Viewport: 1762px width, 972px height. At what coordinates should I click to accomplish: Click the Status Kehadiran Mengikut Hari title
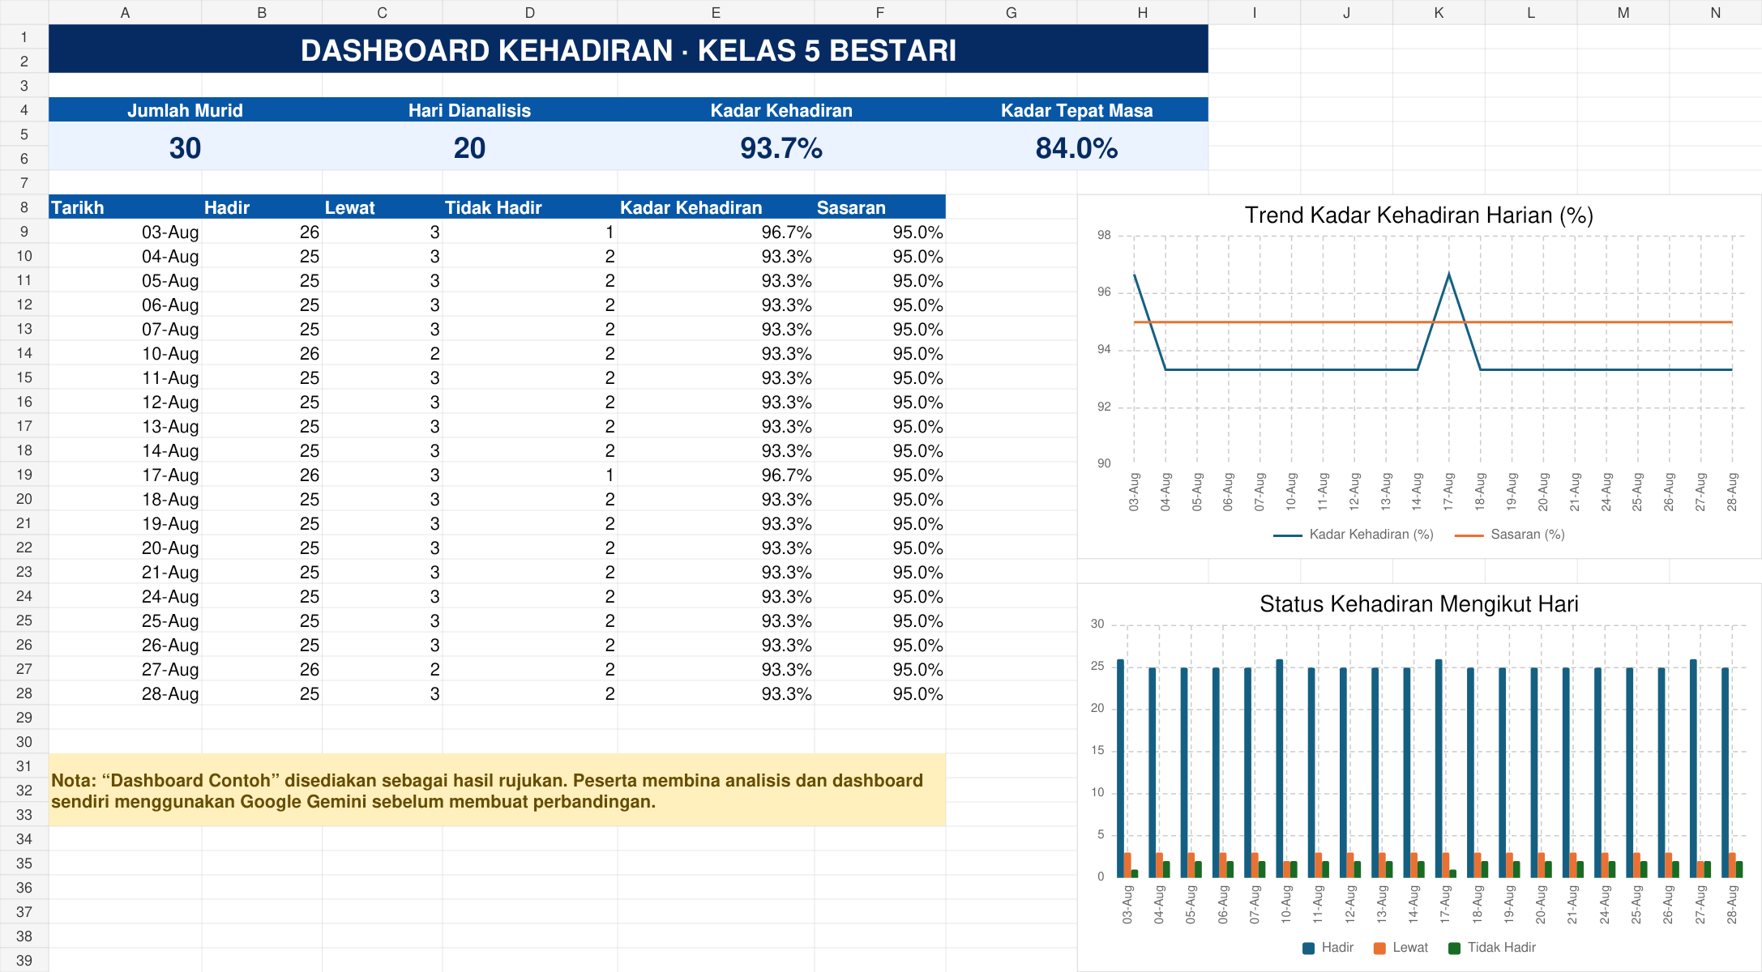point(1418,604)
